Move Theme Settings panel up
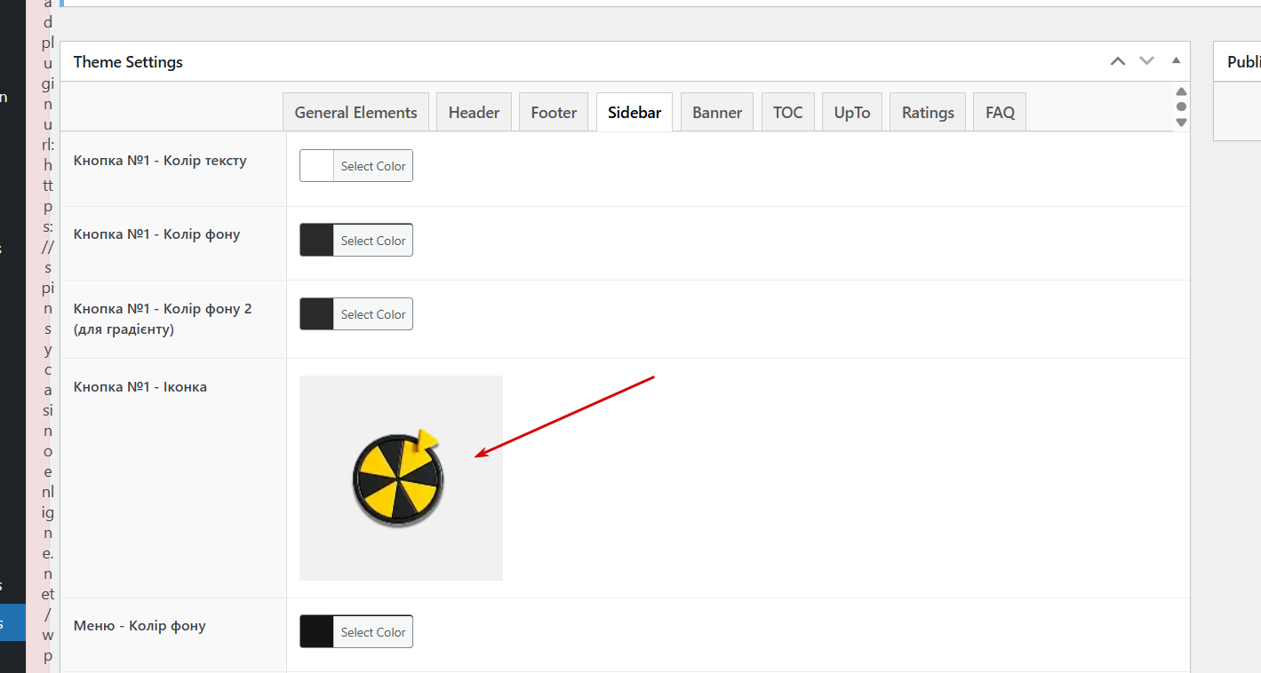1261x673 pixels. (x=1118, y=61)
